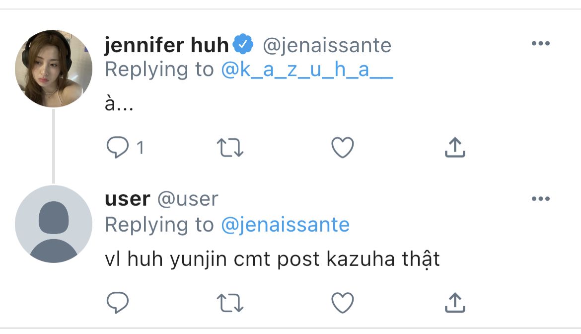Share jennifer huh's tweet

(455, 148)
